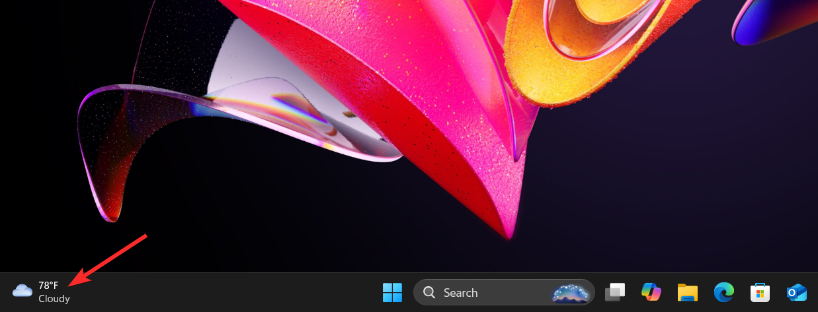Launch Microsoft Edge browser

coord(724,292)
